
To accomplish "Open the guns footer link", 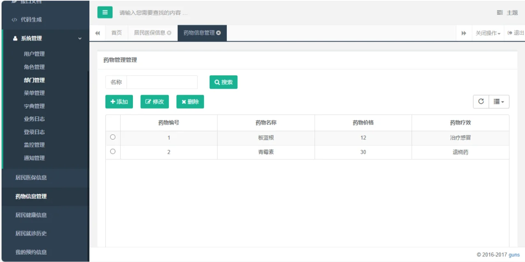I will pos(514,255).
